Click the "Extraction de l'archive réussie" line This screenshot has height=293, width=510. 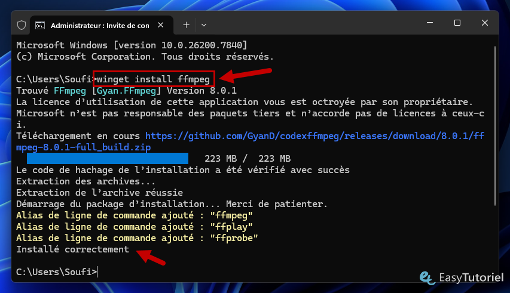tap(99, 192)
